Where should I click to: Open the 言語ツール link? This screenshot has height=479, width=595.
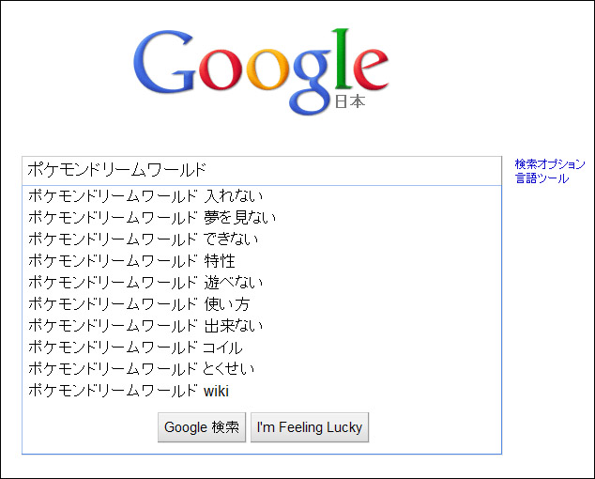click(x=542, y=178)
